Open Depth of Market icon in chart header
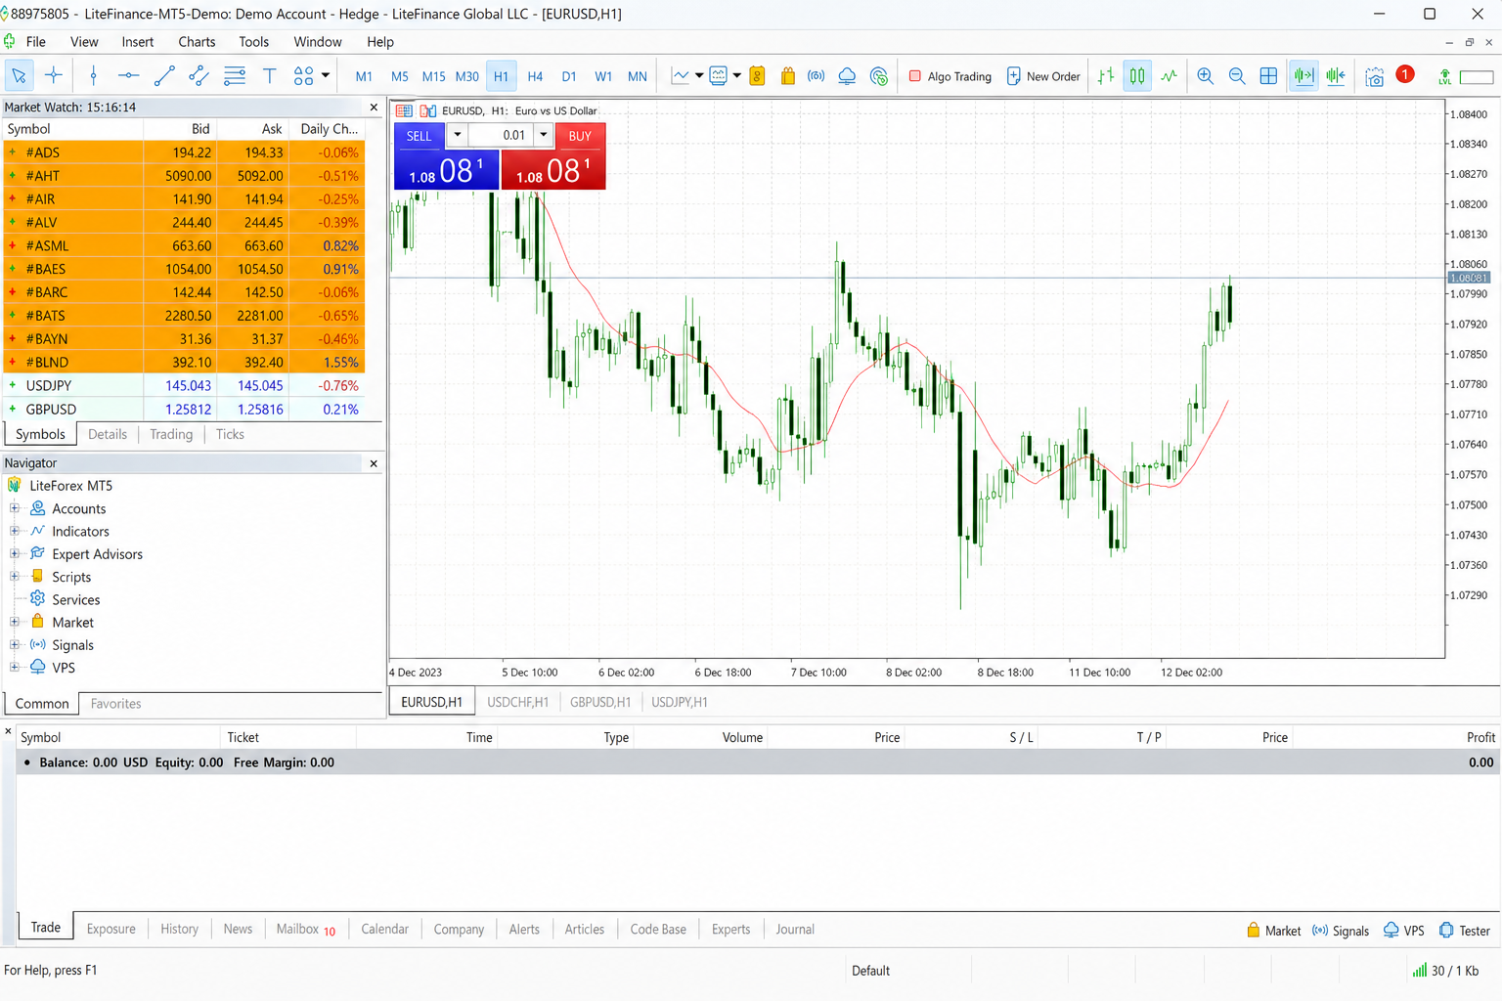Screen dimensions: 1502x1001 tap(404, 110)
